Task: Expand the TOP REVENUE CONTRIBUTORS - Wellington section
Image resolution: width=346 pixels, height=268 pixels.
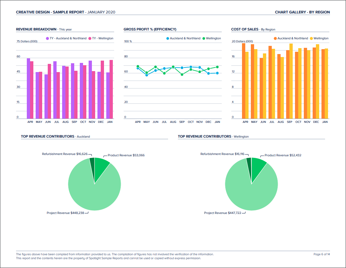Action: [x=214, y=136]
